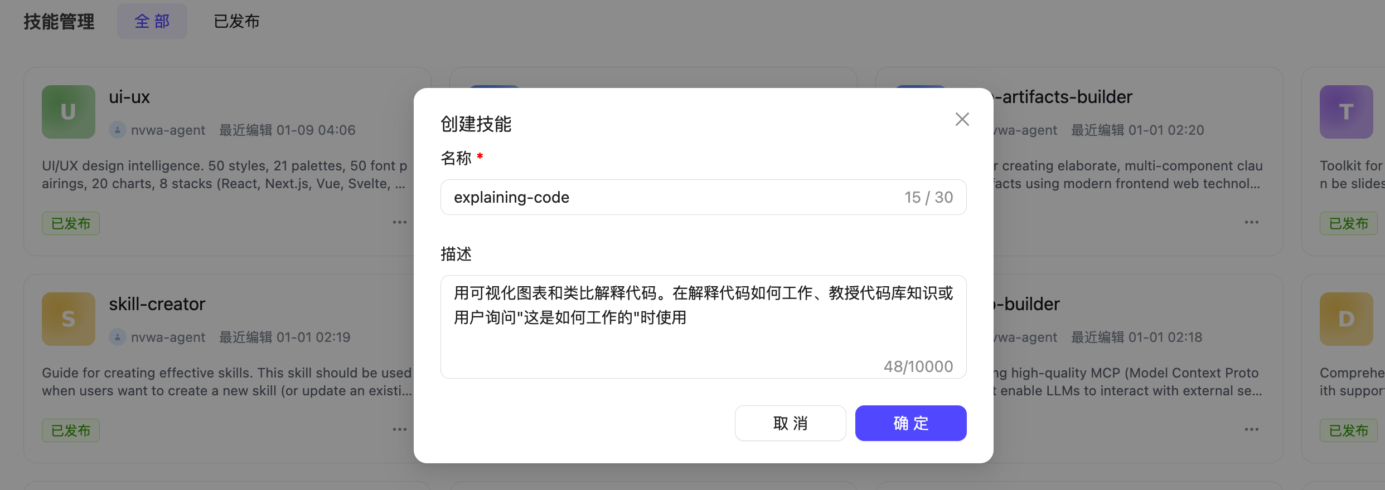This screenshot has height=490, width=1385.
Task: Confirm creation with the 确定 button
Action: [x=911, y=423]
